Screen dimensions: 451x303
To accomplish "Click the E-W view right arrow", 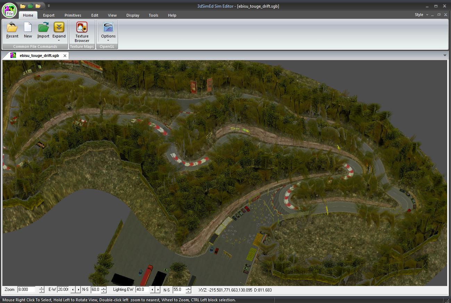I will (78, 289).
